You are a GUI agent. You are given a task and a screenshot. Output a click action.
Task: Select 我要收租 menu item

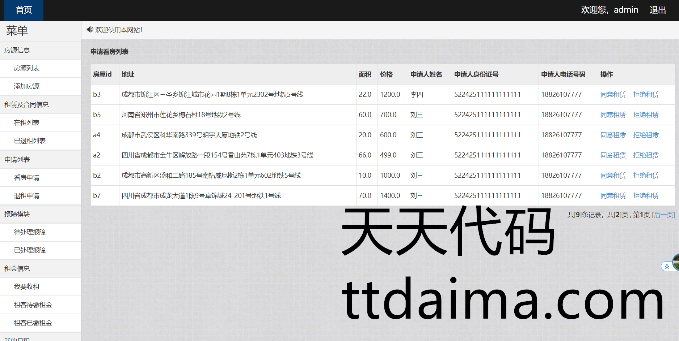pos(26,287)
